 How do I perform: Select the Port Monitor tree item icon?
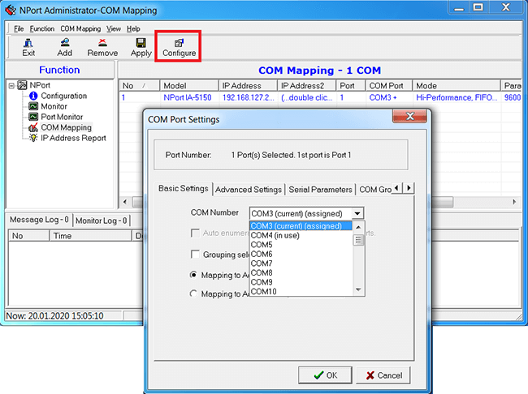(33, 117)
